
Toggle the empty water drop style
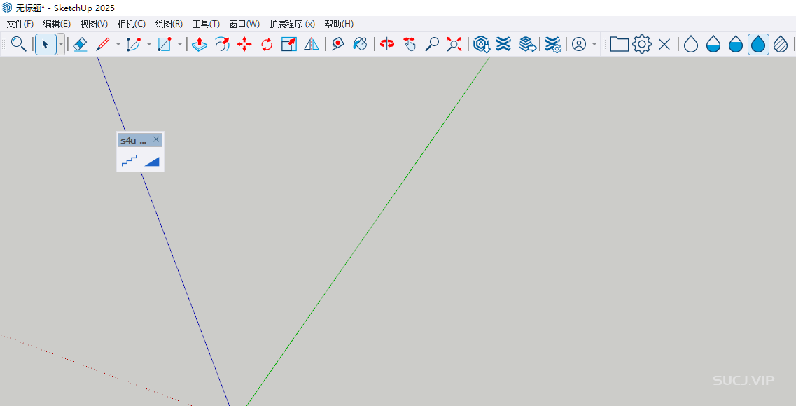pyautogui.click(x=691, y=44)
